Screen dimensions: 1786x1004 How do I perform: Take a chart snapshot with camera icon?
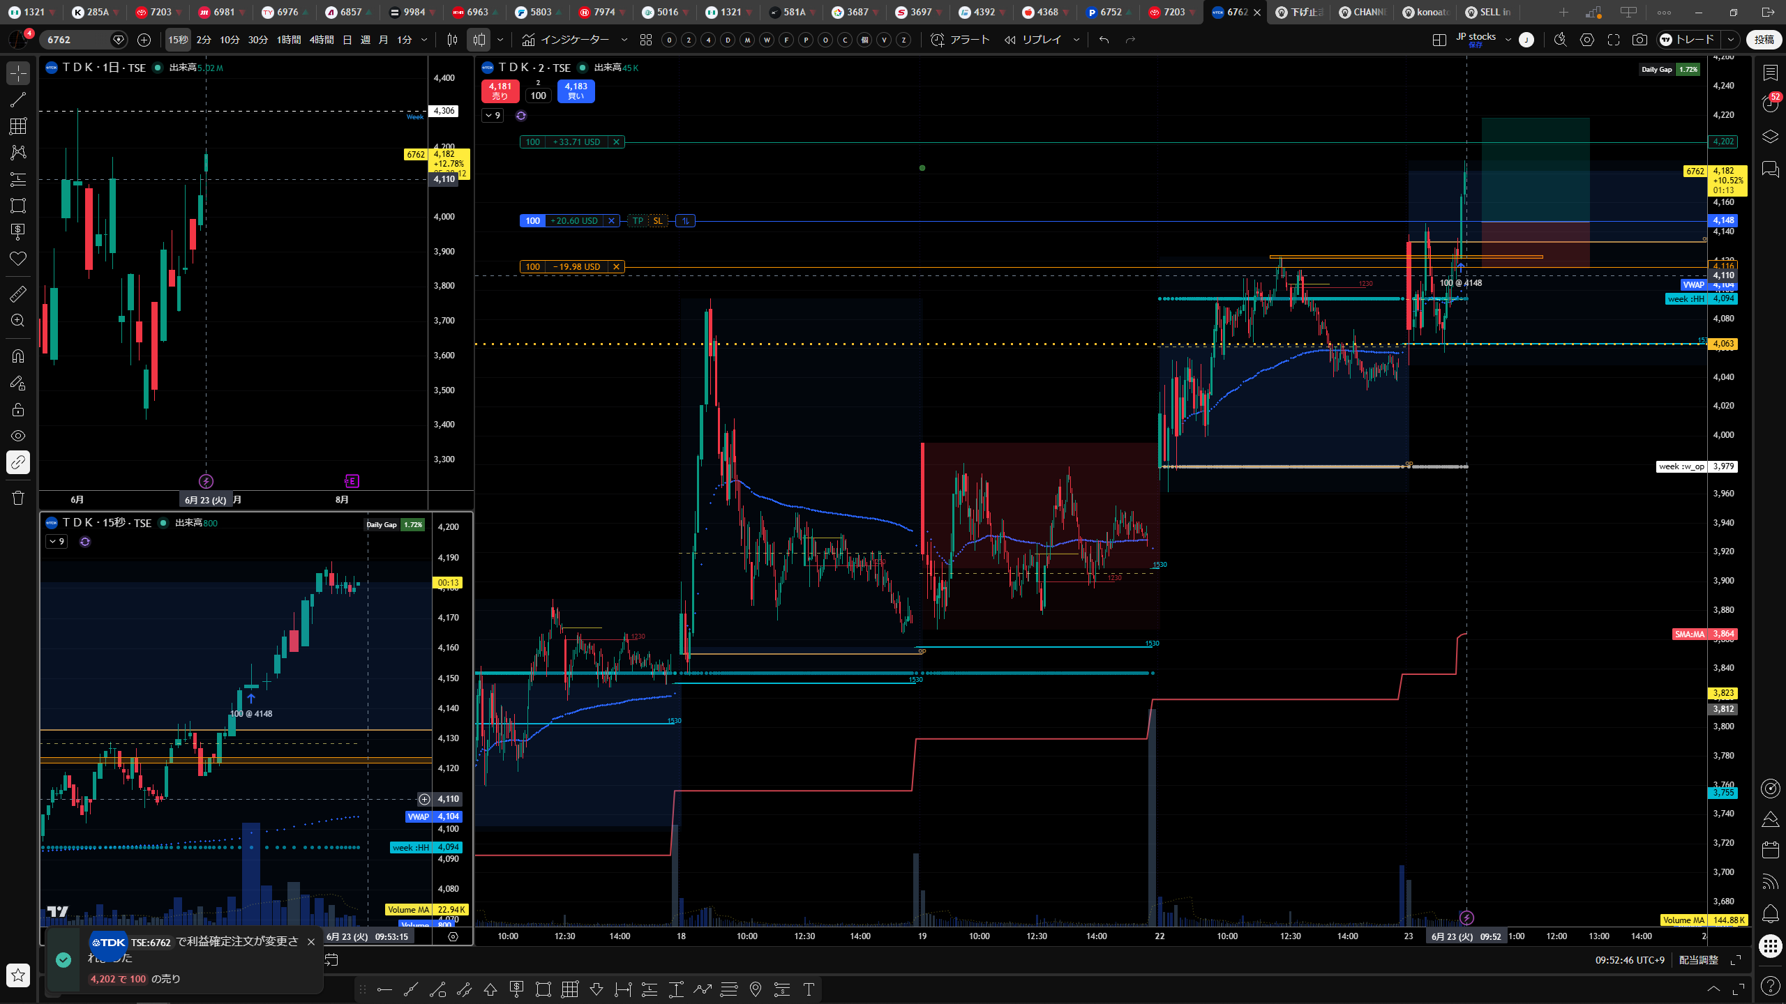point(1639,40)
